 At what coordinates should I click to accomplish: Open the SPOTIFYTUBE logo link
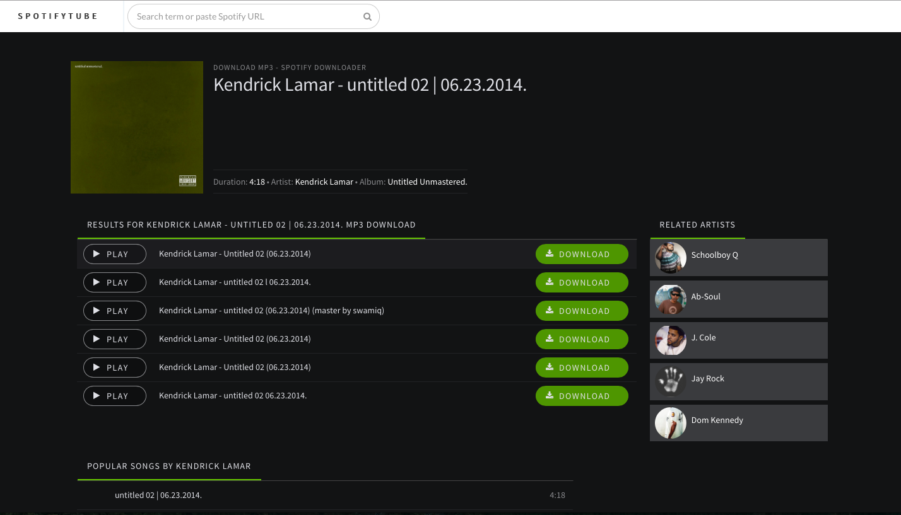tap(57, 16)
